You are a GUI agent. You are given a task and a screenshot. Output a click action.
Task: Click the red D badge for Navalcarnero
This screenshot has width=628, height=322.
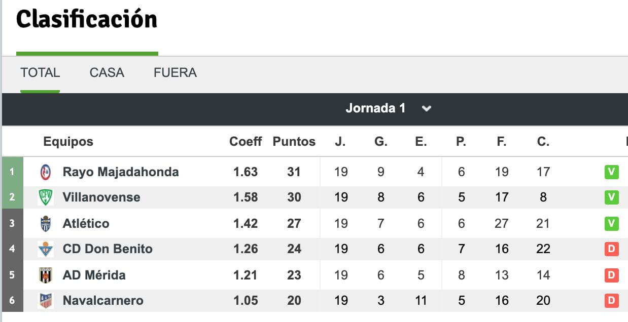coord(611,301)
